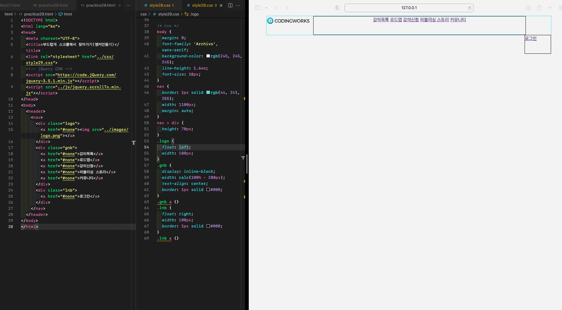Viewport: 562px width, 310px height.
Task: Place cursor on '<meta charset="UTF-8">' line
Action: [x=53, y=39]
